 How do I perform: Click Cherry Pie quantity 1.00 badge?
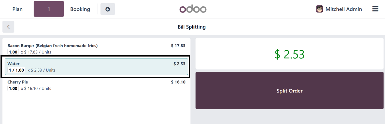pos(13,89)
